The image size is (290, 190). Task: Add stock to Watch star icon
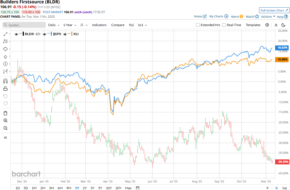(257, 17)
